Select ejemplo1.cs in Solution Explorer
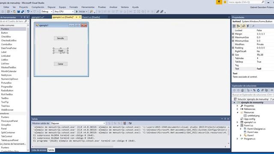 250,122
